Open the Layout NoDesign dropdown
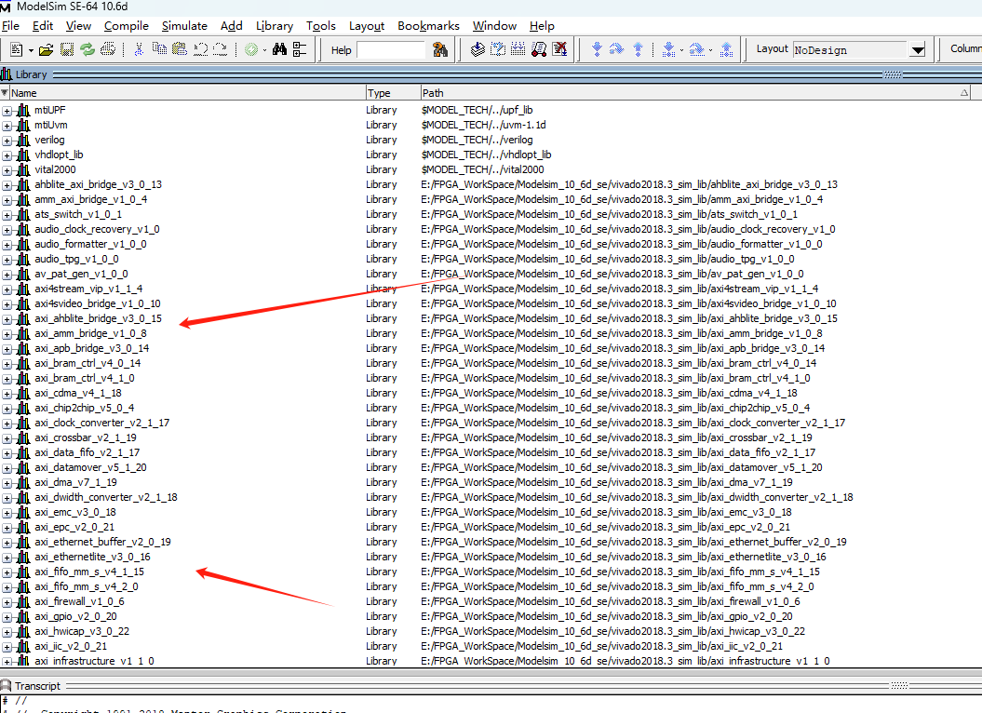This screenshot has width=982, height=713. point(918,50)
